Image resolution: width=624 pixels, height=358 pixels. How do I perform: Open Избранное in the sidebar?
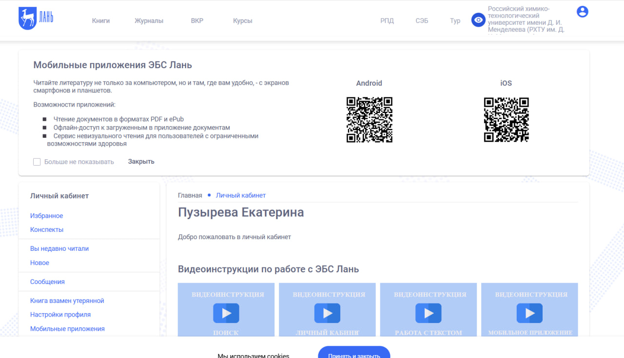(x=47, y=216)
